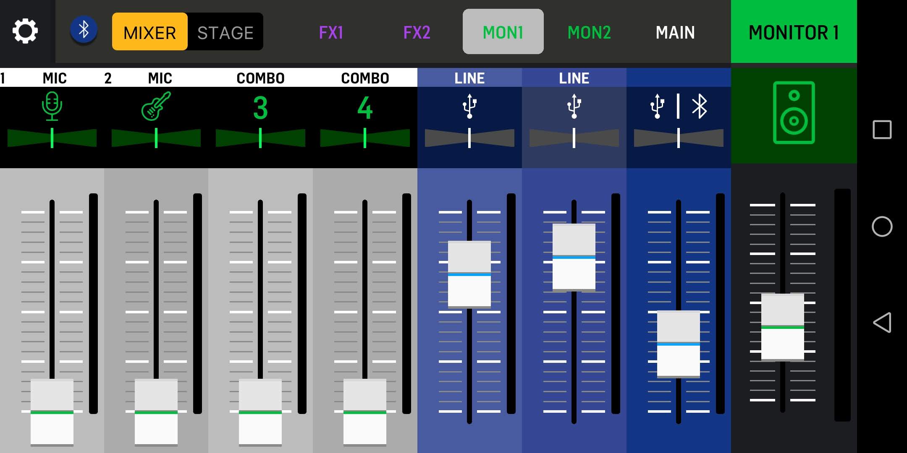Select the MAIN mix tab

pyautogui.click(x=675, y=32)
